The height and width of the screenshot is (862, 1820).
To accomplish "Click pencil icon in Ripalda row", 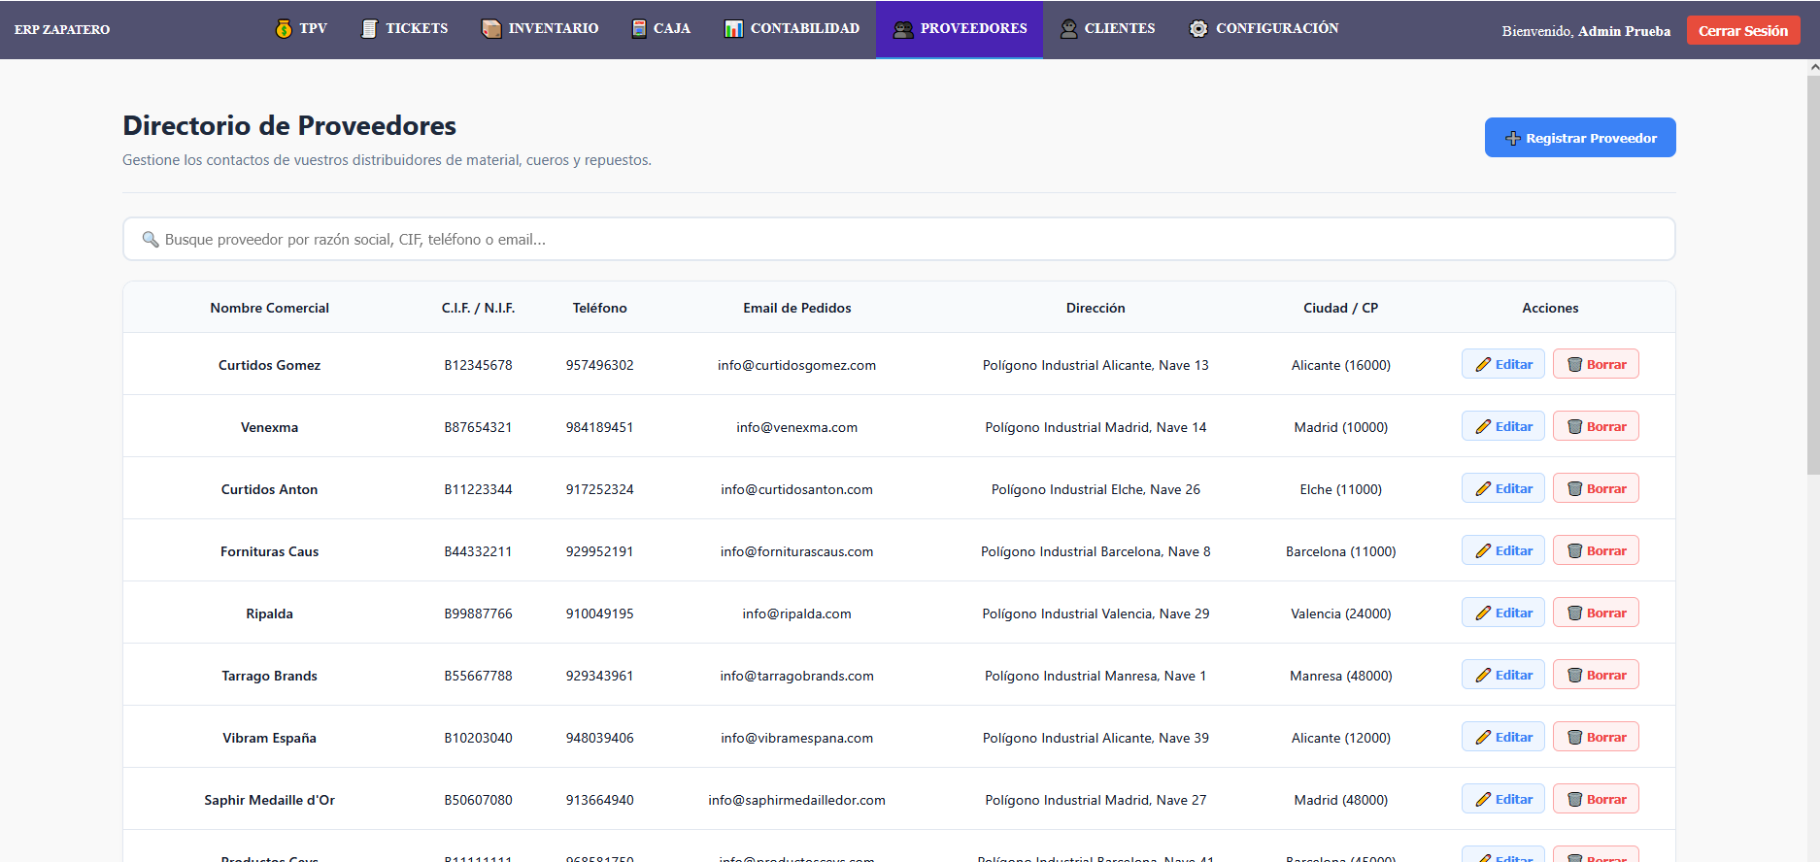I will coord(1483,613).
